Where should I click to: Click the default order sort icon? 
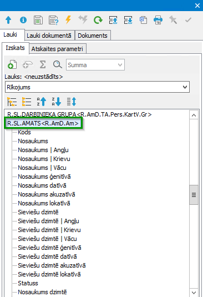[72, 102]
